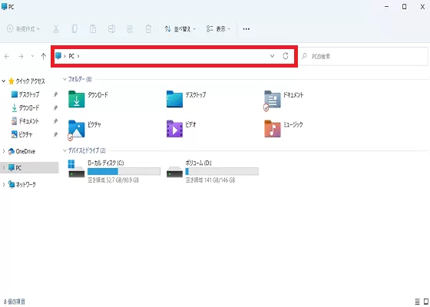The height and width of the screenshot is (307, 430).
Task: Expand the ネットワーク tree node
Action: pos(4,184)
